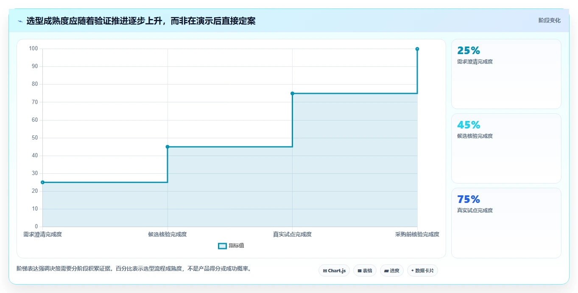The image size is (578, 293).
Task: Click the y-axis label 0
Action: [x=36, y=227]
